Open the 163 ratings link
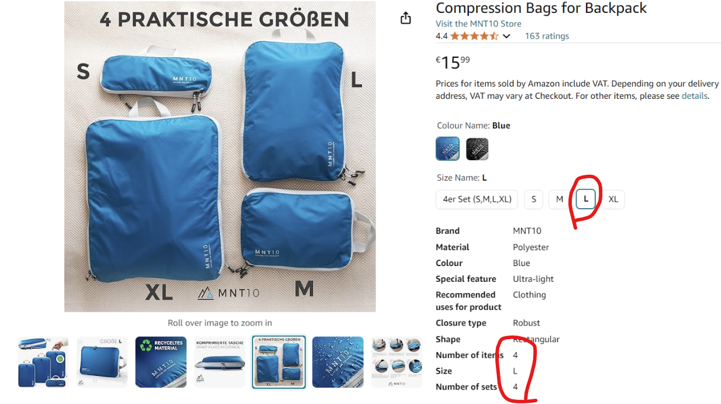This screenshot has height=404, width=721. pyautogui.click(x=547, y=36)
